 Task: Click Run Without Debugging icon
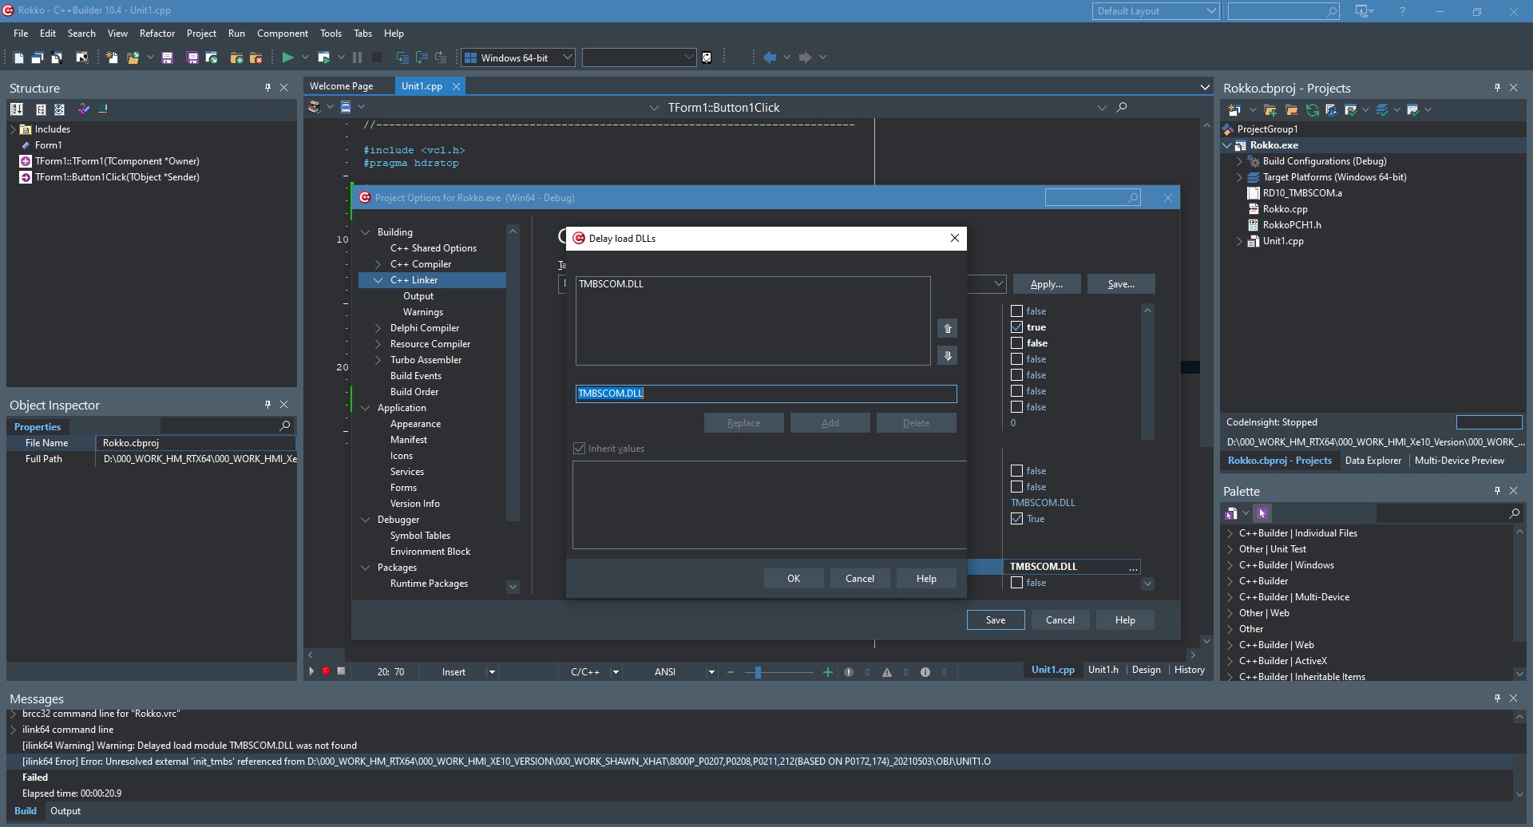point(323,57)
